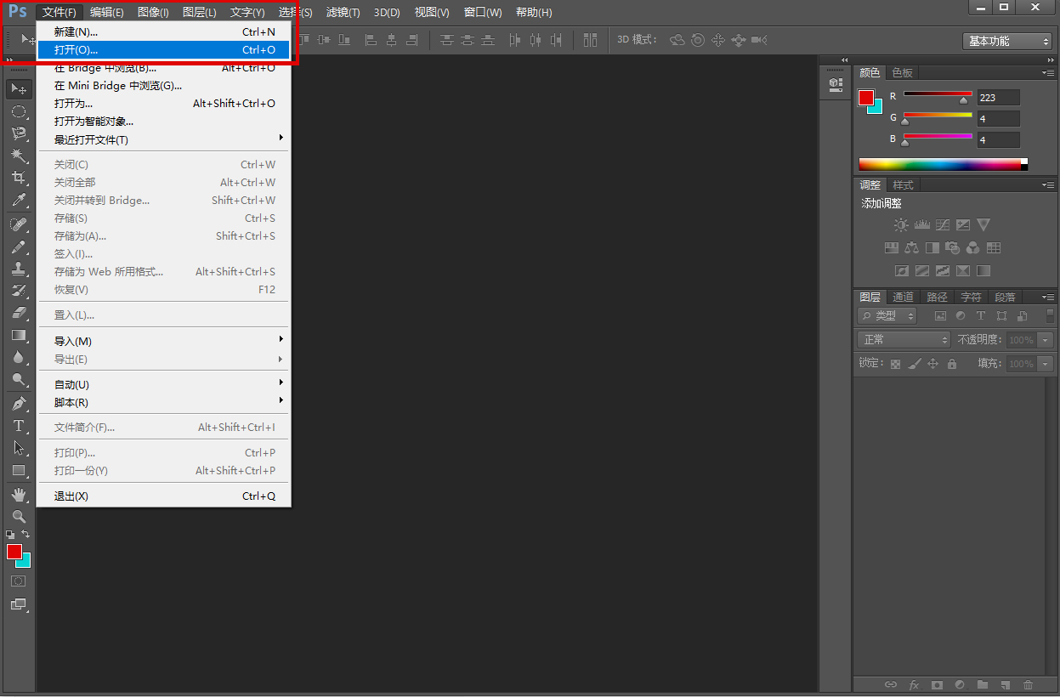Choose 打开(O)... from the File menu
The image size is (1060, 697).
[x=164, y=50]
